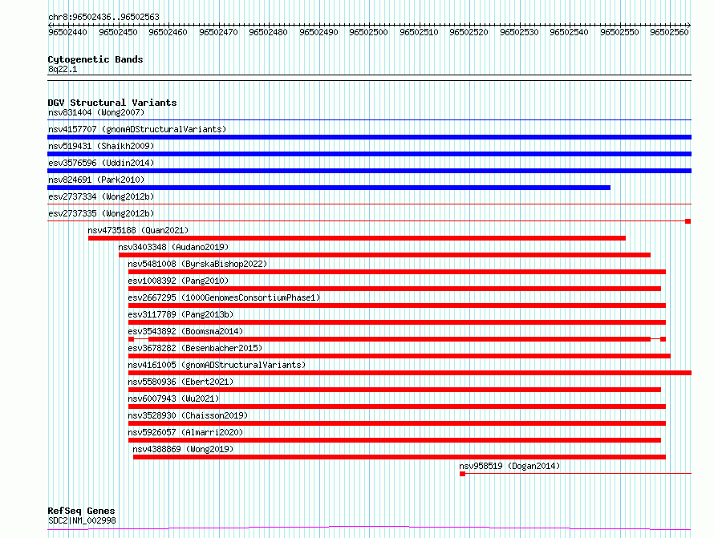Click the nsv5481008 ByrskaBishop2022 red bar
The image size is (714, 538).
point(397,272)
